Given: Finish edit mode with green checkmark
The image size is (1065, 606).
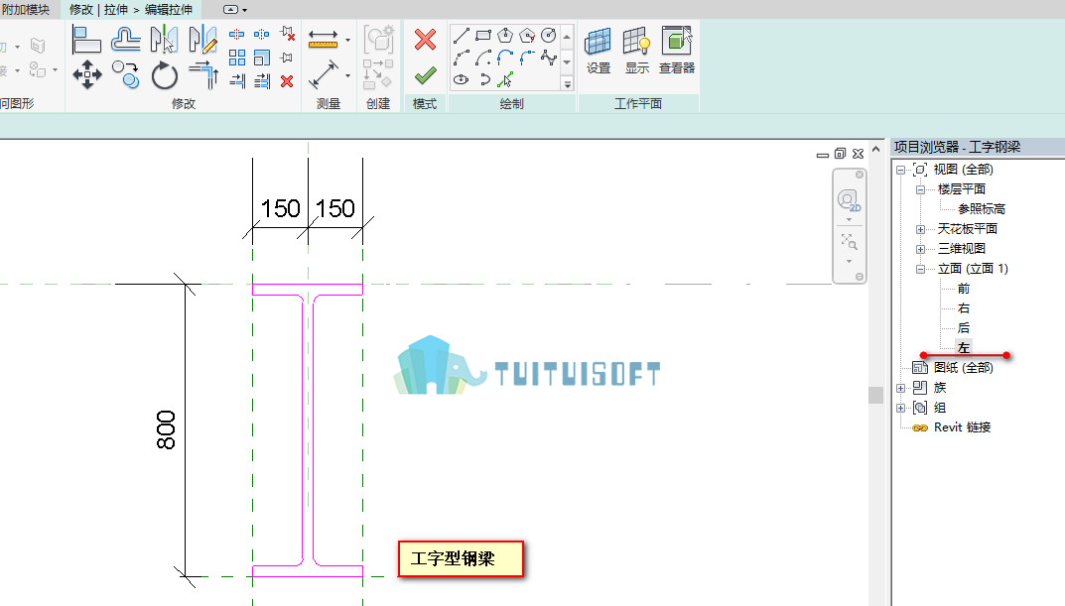Looking at the screenshot, I should pos(425,74).
